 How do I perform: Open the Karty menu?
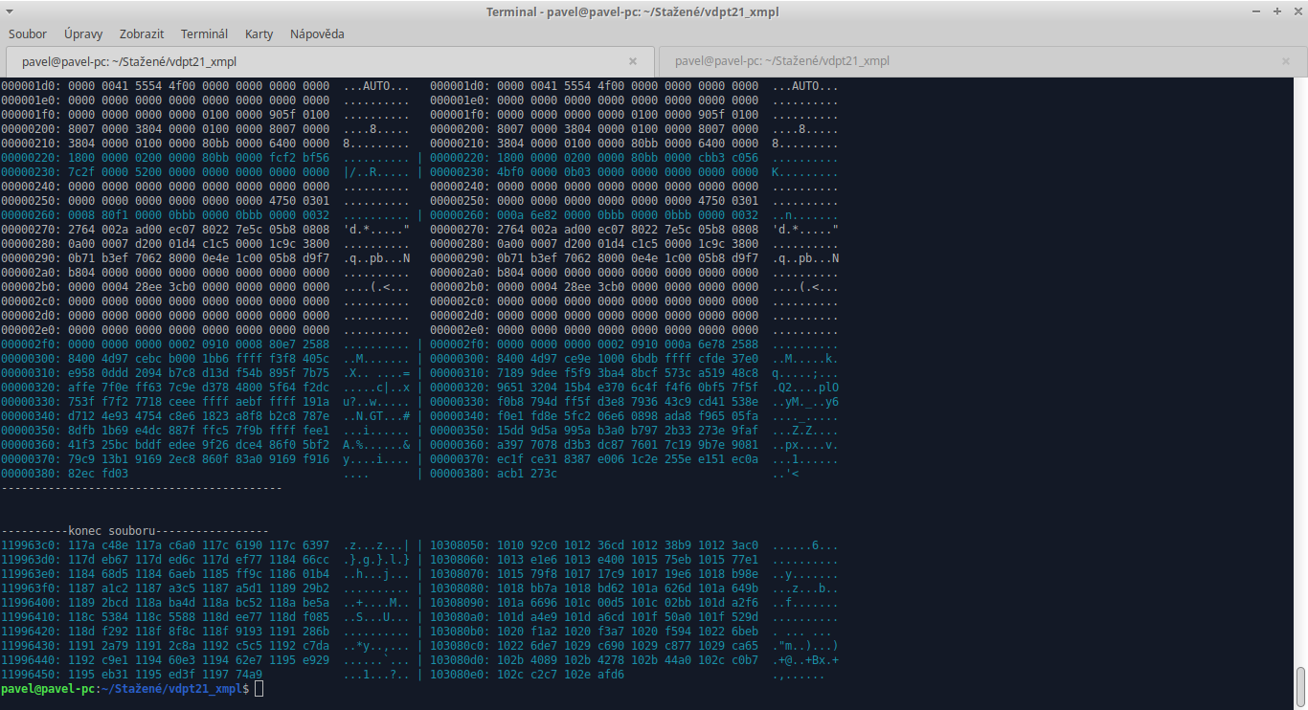click(259, 33)
